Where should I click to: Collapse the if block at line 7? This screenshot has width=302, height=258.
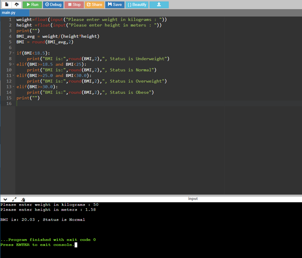[x=14, y=53]
